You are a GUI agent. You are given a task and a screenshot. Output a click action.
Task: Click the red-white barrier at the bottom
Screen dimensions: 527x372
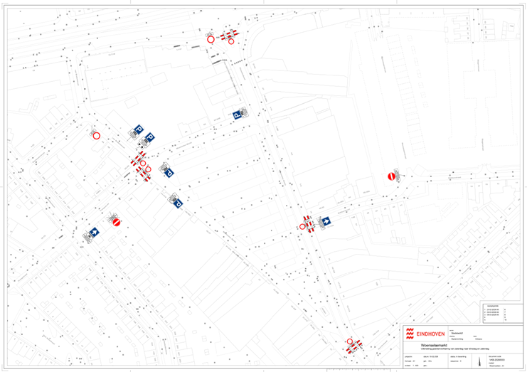tap(353, 345)
